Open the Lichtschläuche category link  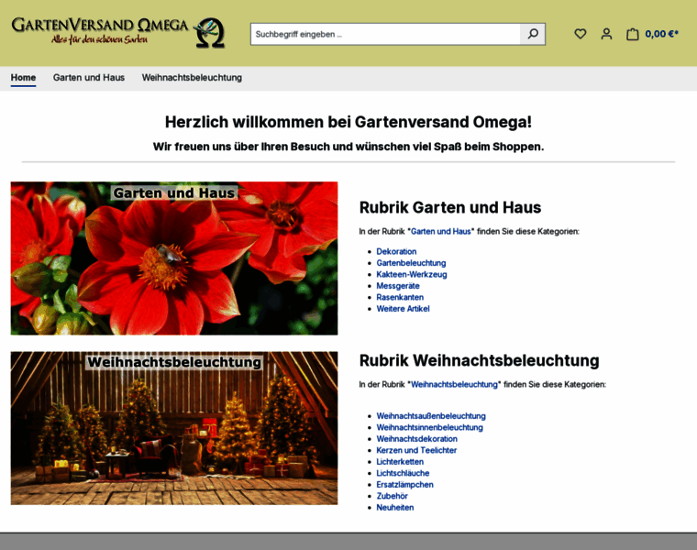click(403, 474)
